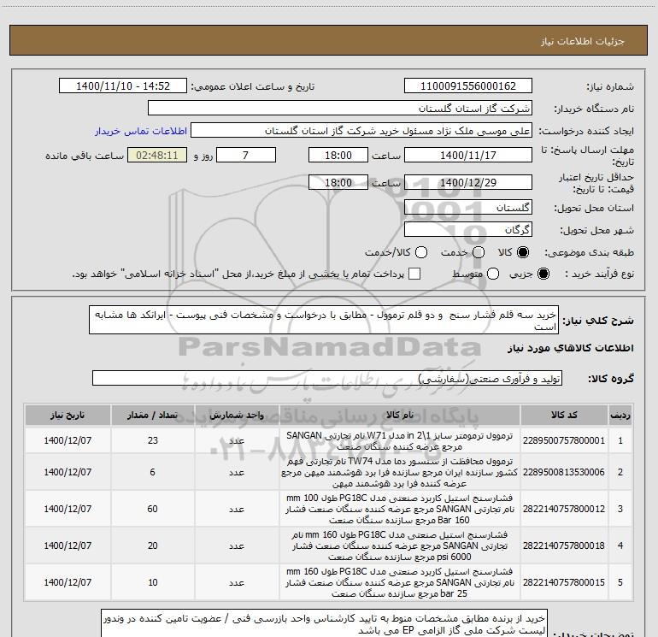Screen dimensions: 658x637
Task: Click the remaining time 02:48:11 field
Action: [x=157, y=155]
